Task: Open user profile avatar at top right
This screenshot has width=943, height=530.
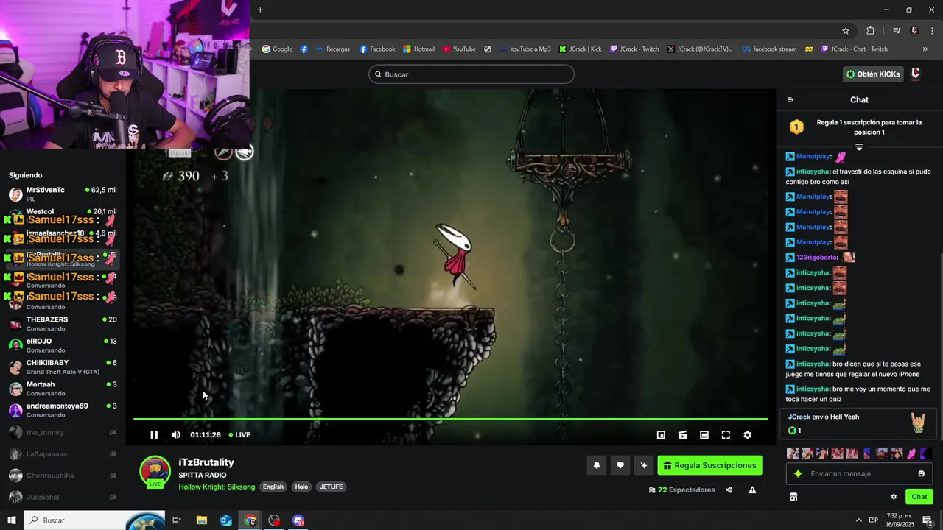Action: pyautogui.click(x=916, y=74)
